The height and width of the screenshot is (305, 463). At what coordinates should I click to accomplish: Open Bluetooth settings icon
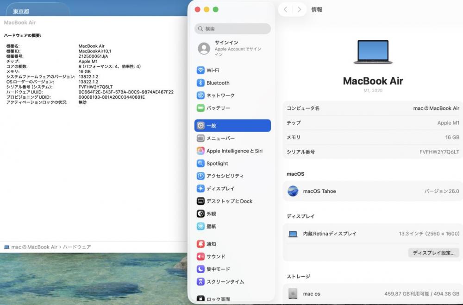click(x=200, y=83)
